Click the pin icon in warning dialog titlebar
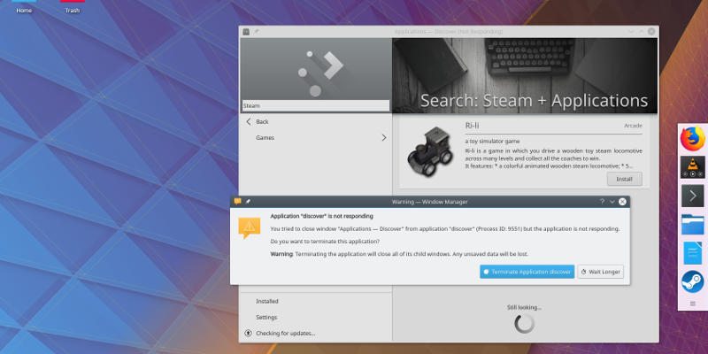 [248, 202]
